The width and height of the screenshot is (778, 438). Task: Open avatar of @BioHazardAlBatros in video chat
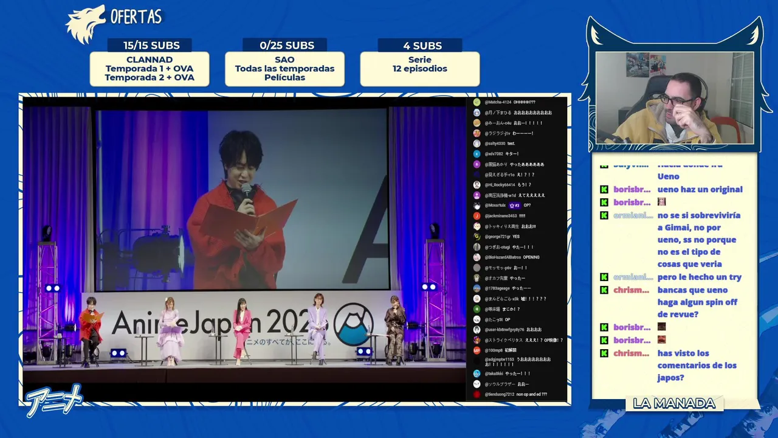477,257
